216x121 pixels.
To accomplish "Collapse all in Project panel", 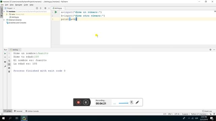I will (40, 8).
